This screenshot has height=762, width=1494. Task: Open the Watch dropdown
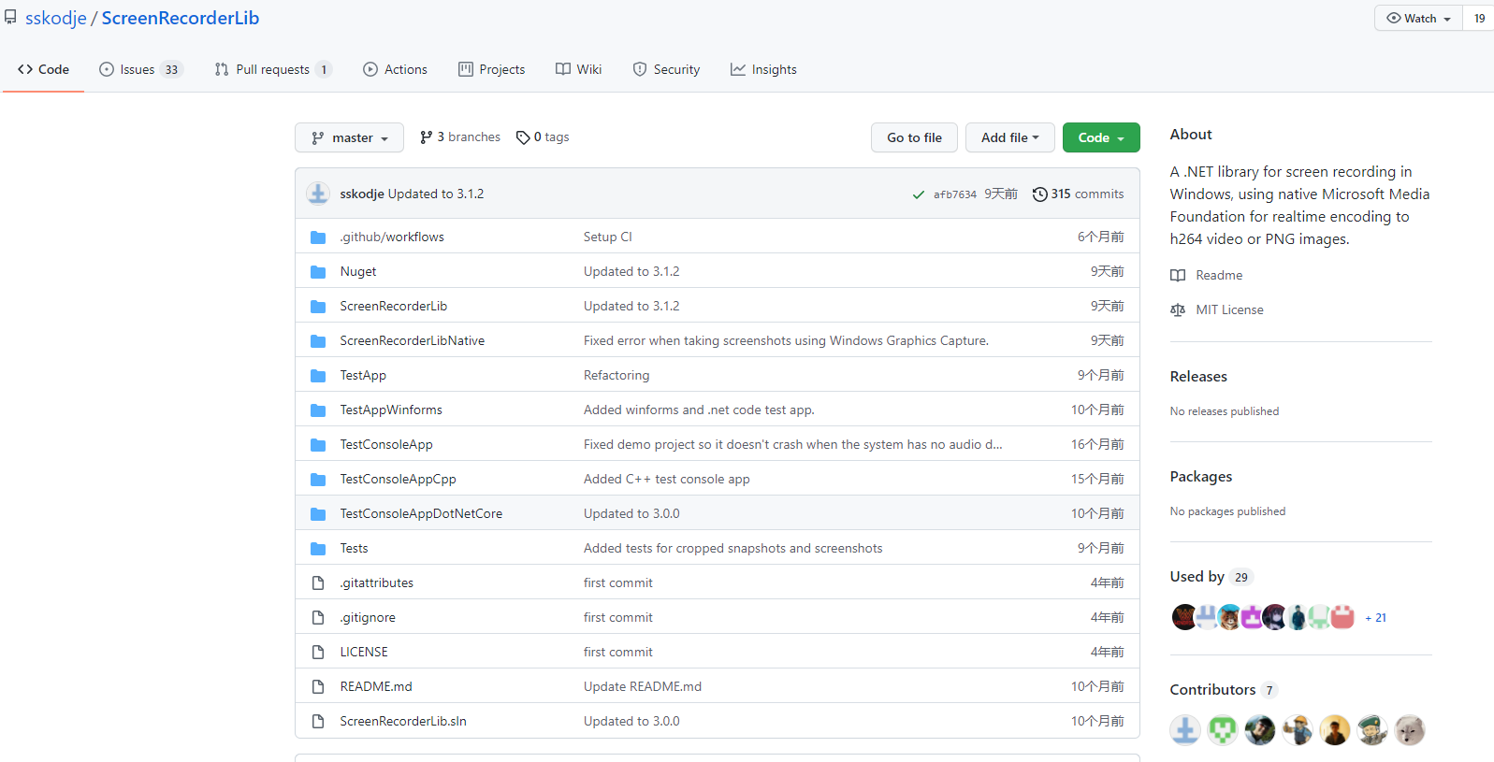[x=1418, y=18]
